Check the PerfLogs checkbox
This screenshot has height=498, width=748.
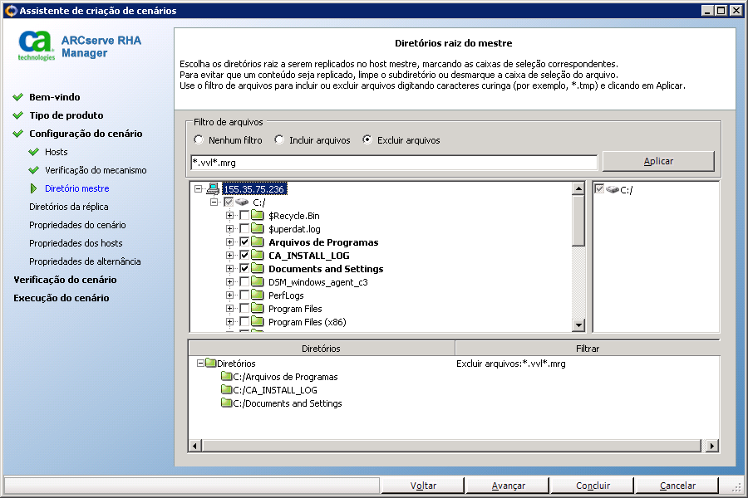click(x=244, y=295)
